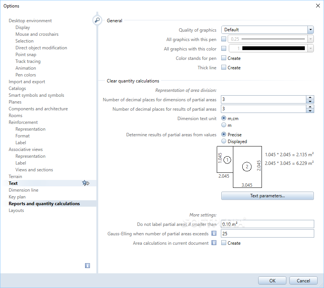Select Displayed partial area values
Image resolution: width=324 pixels, height=288 pixels.
click(x=224, y=141)
